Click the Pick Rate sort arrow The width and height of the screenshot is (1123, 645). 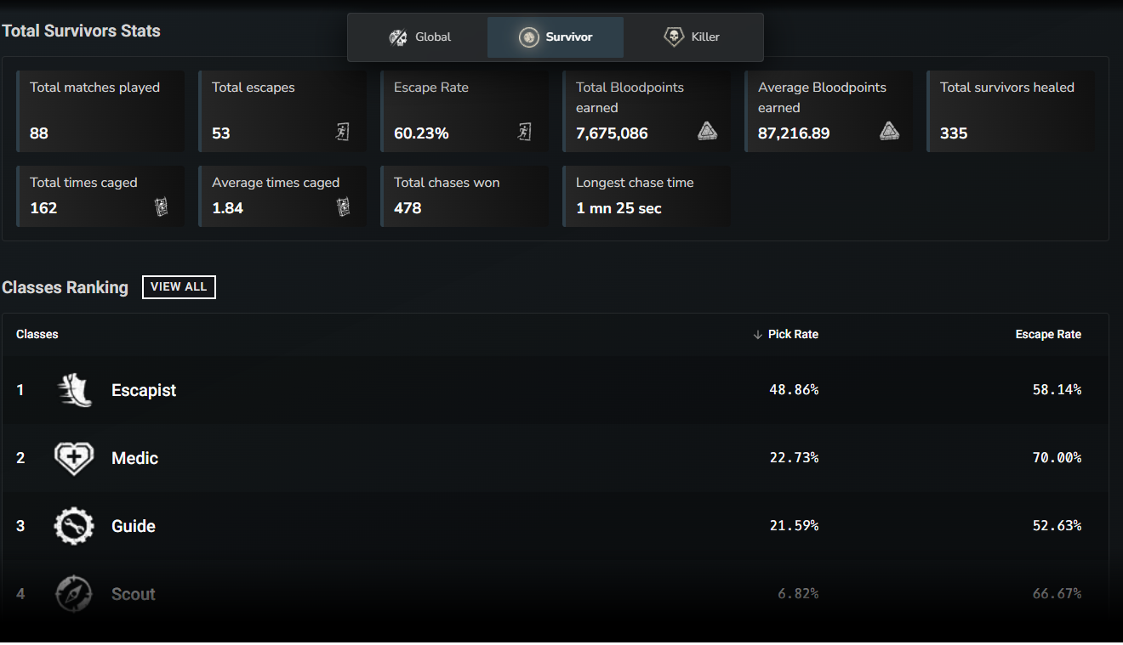(757, 335)
